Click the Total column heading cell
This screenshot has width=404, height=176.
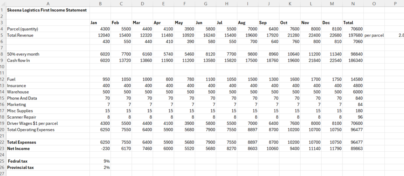coord(353,22)
